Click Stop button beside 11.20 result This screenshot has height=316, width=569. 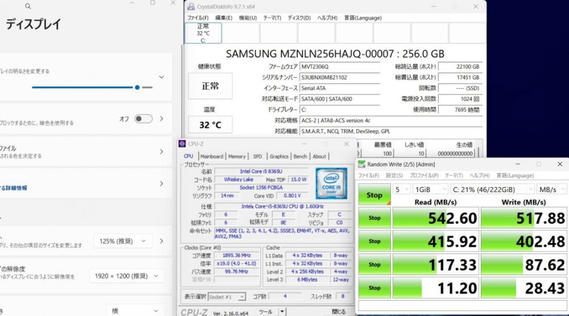374,288
